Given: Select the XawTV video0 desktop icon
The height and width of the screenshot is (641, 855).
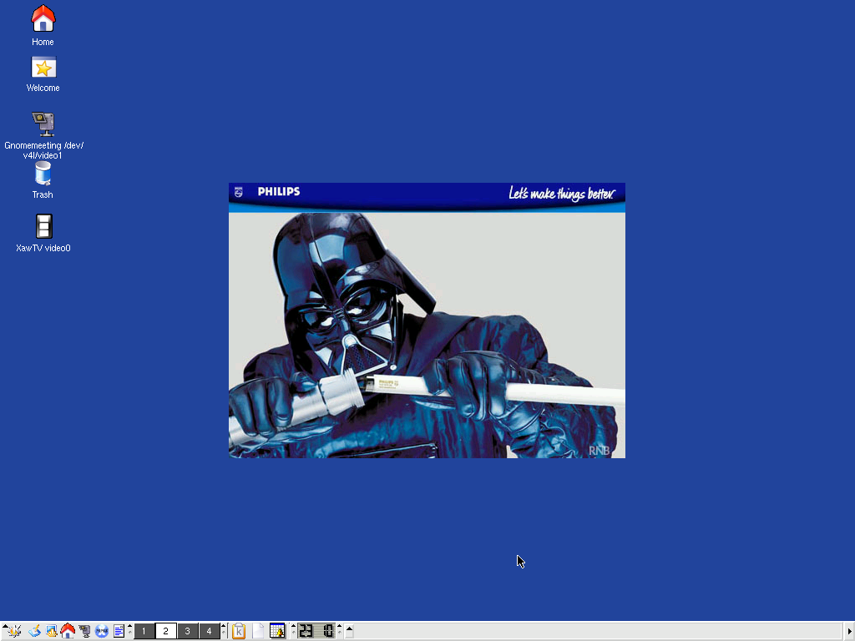Looking at the screenshot, I should pyautogui.click(x=43, y=234).
